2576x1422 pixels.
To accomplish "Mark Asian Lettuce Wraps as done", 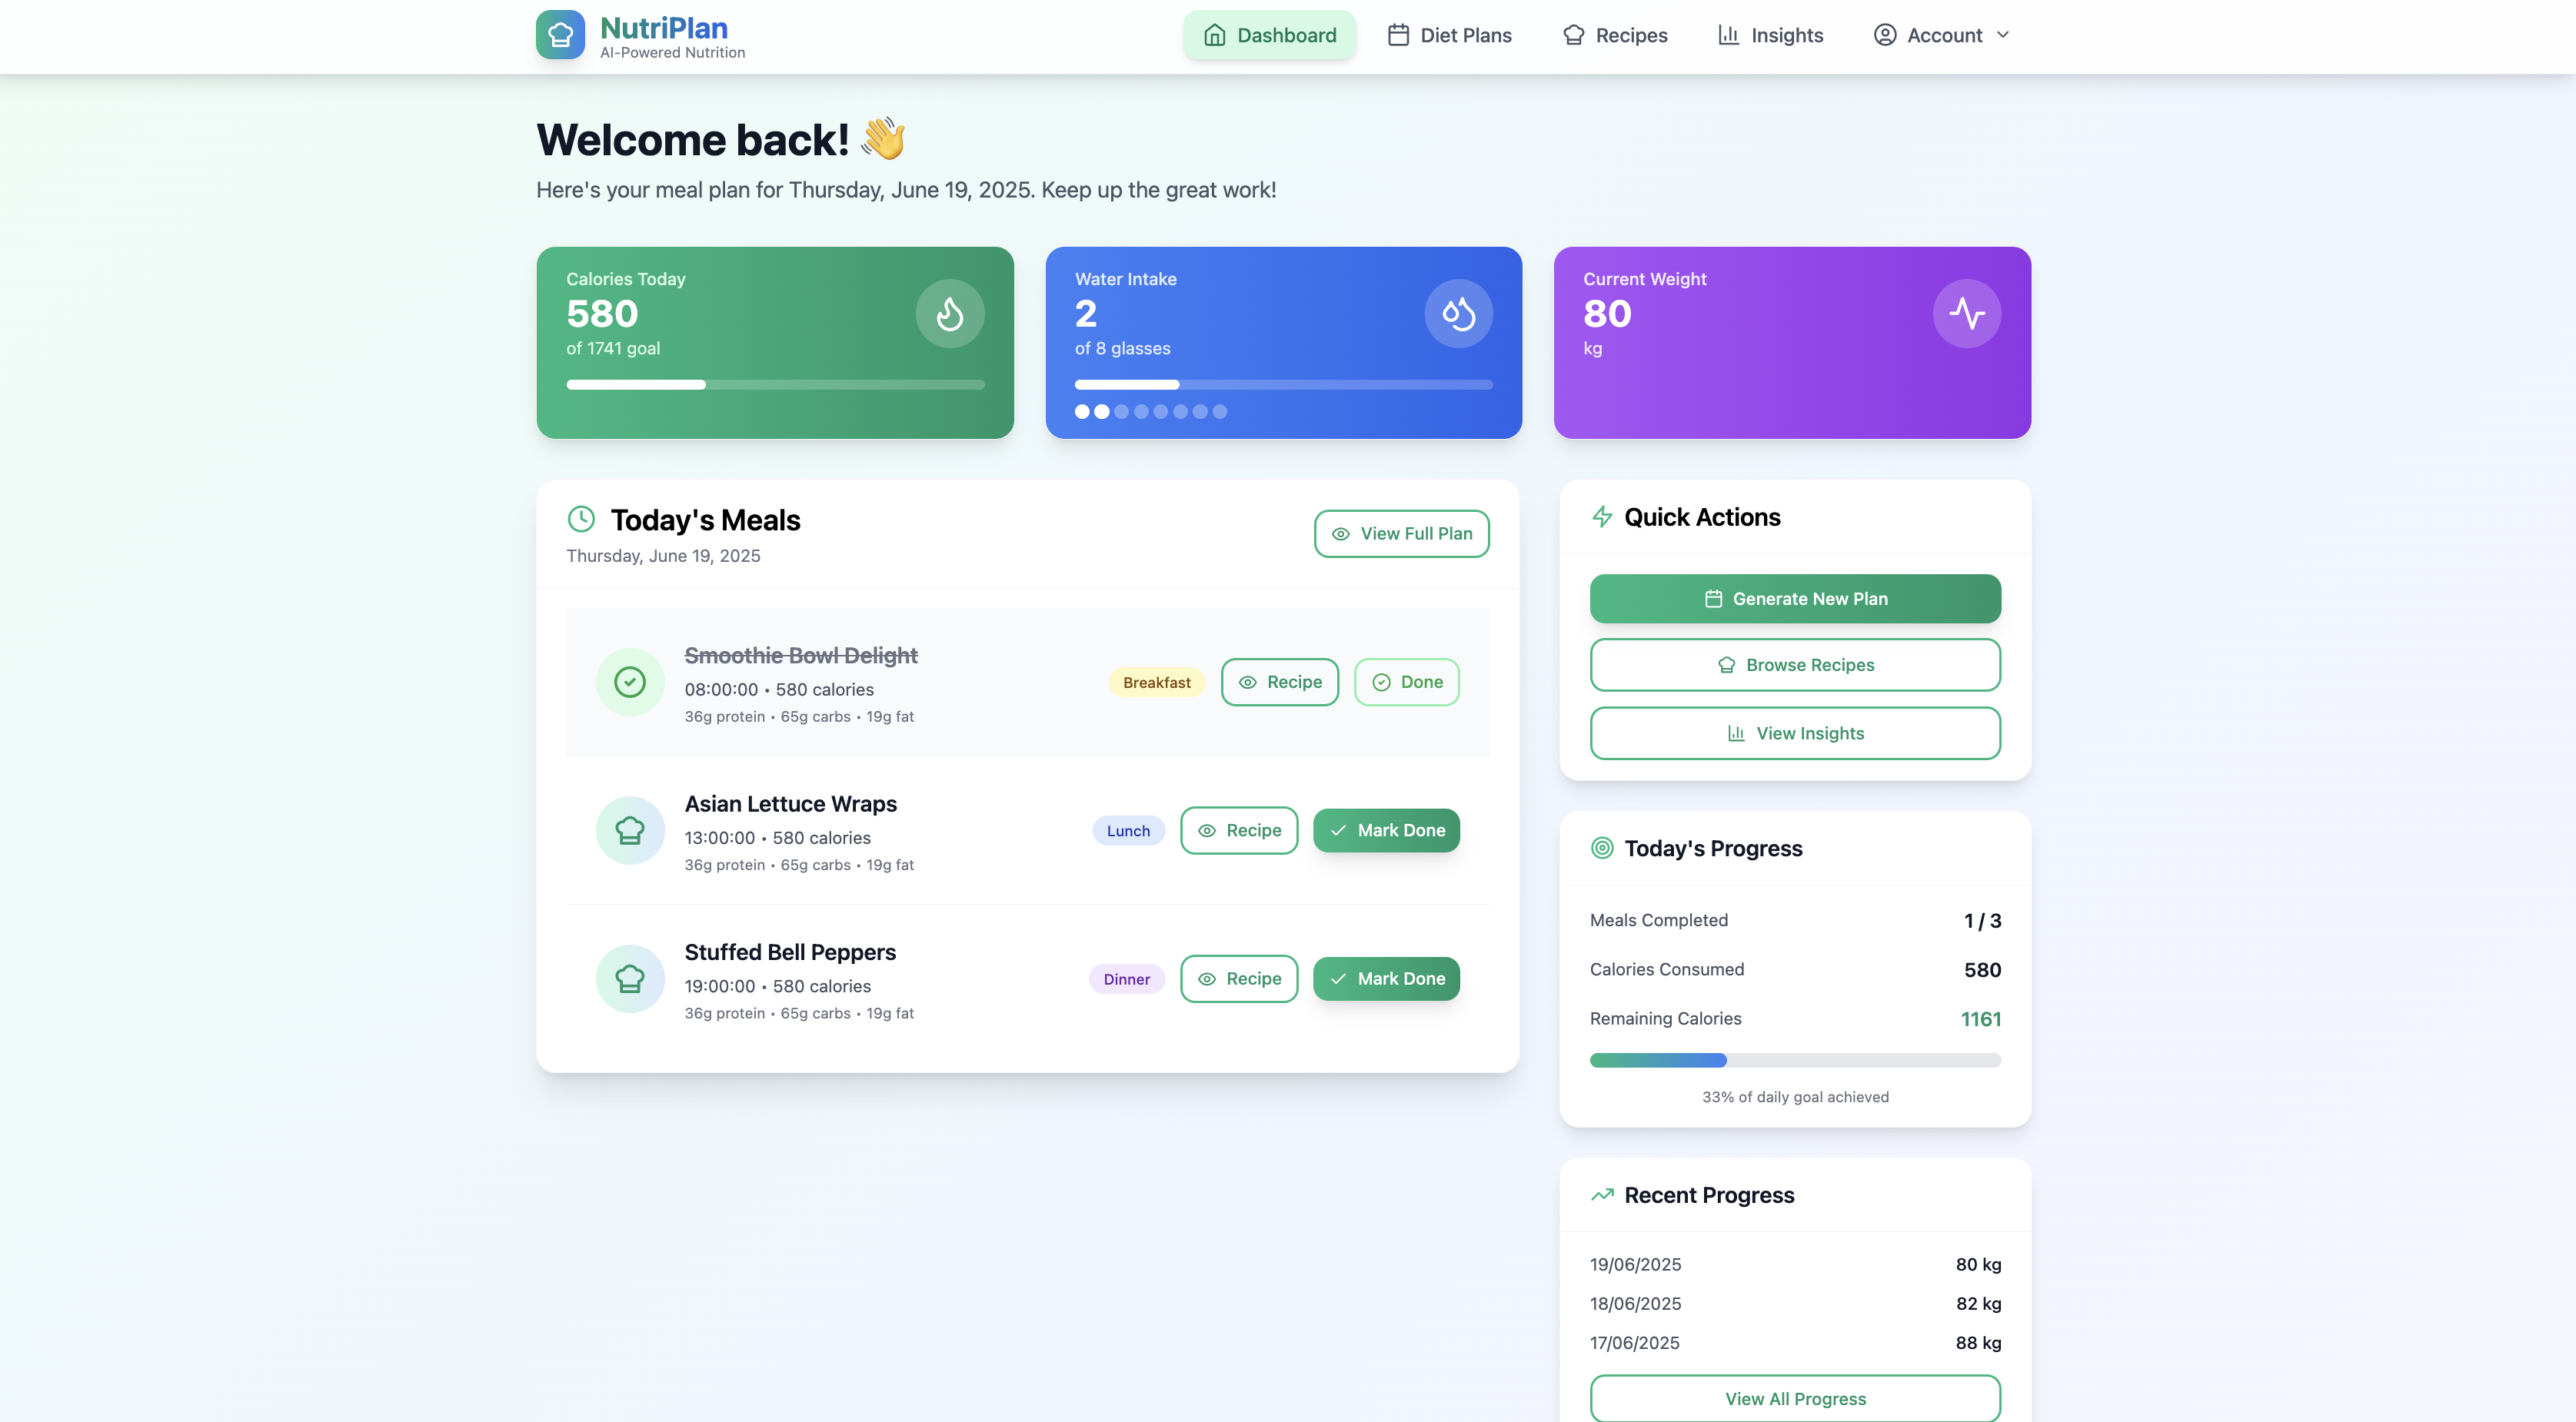I will pos(1386,830).
